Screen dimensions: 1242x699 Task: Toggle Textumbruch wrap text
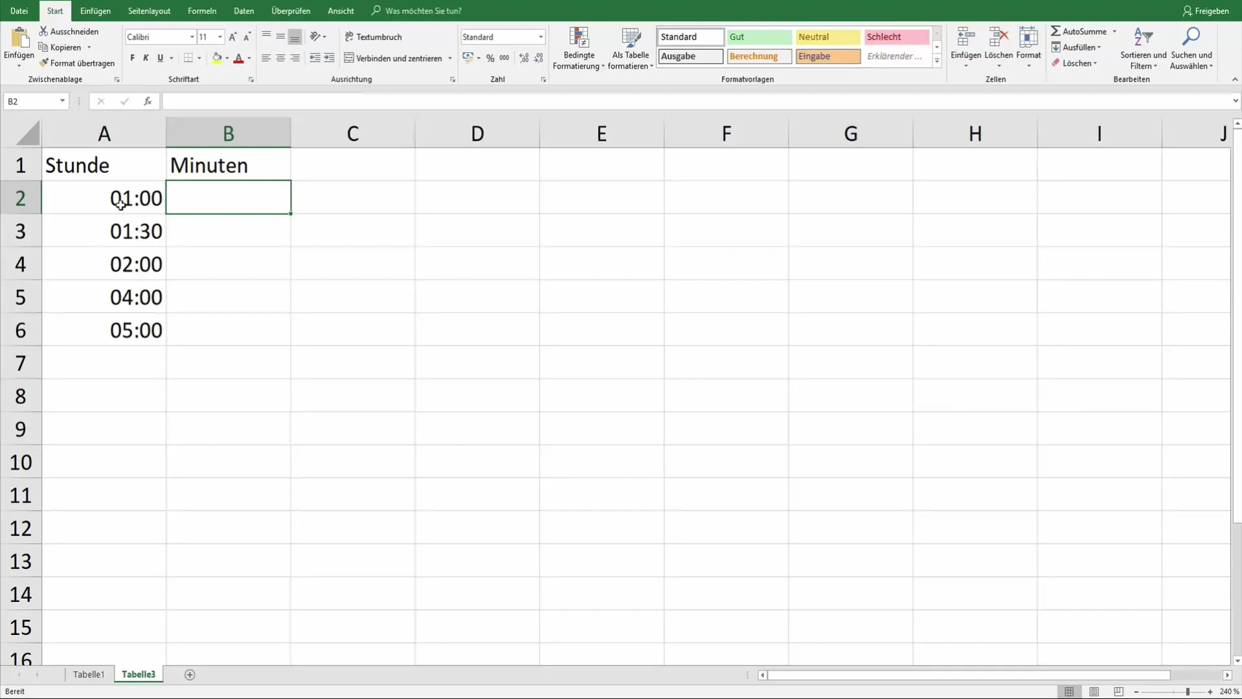(374, 37)
